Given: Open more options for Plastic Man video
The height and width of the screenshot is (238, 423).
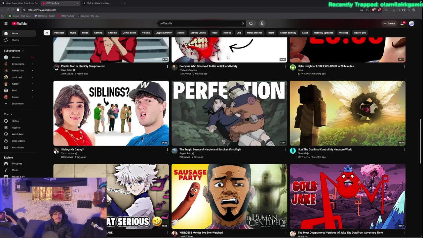Looking at the screenshot, I should click(168, 66).
